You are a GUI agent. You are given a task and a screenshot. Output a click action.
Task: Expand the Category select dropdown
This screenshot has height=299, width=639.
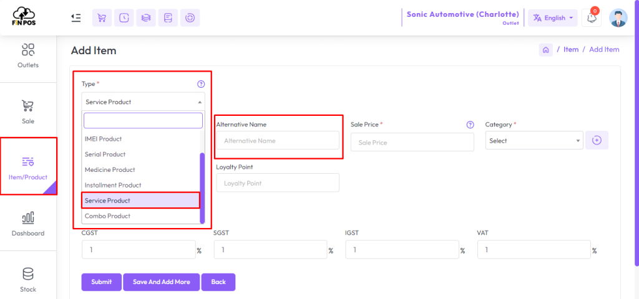tap(534, 141)
